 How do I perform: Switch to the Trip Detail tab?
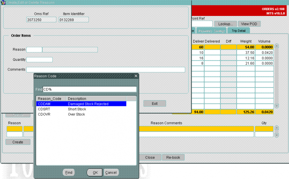pos(238,31)
